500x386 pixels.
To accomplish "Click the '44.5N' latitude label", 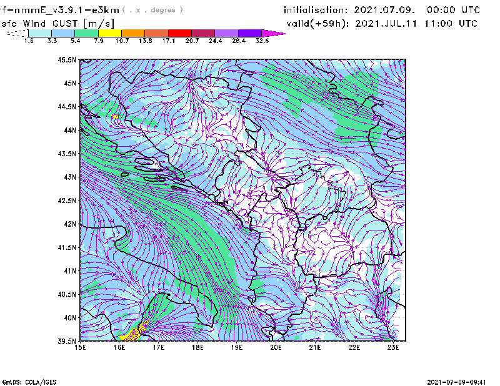I will [x=67, y=106].
